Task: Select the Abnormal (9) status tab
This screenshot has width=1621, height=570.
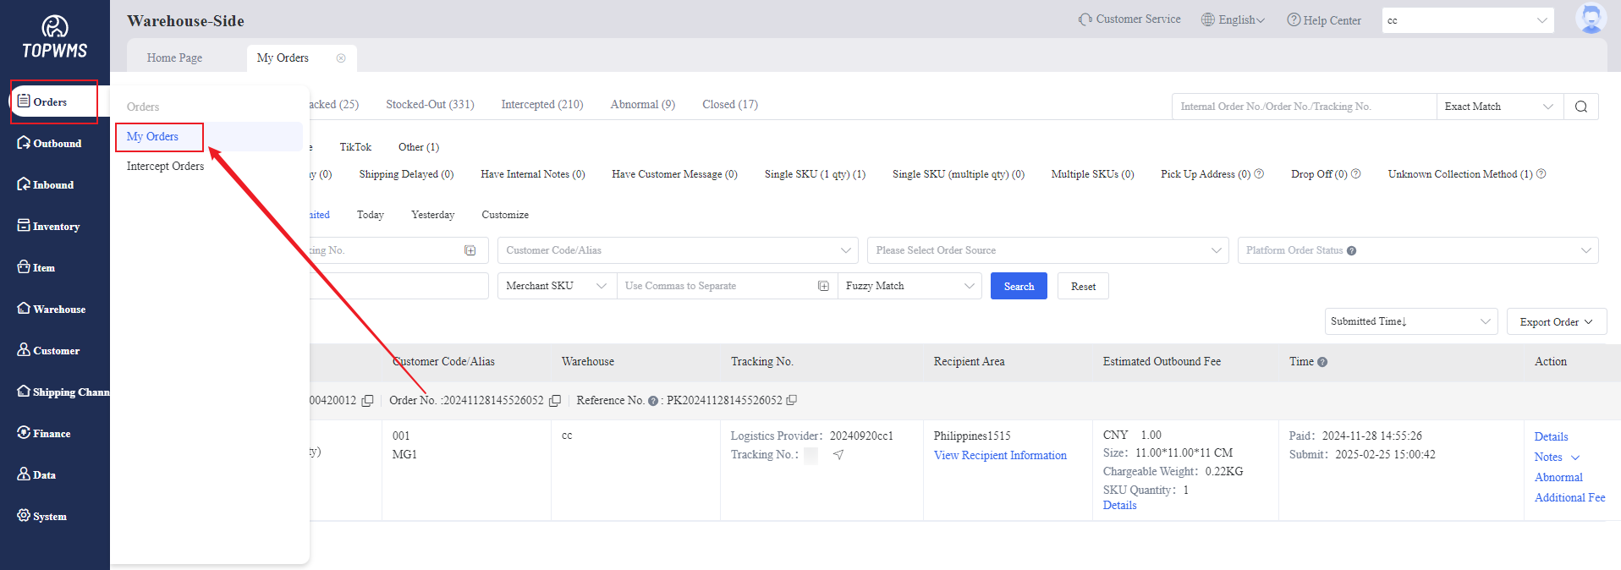Action: (642, 105)
